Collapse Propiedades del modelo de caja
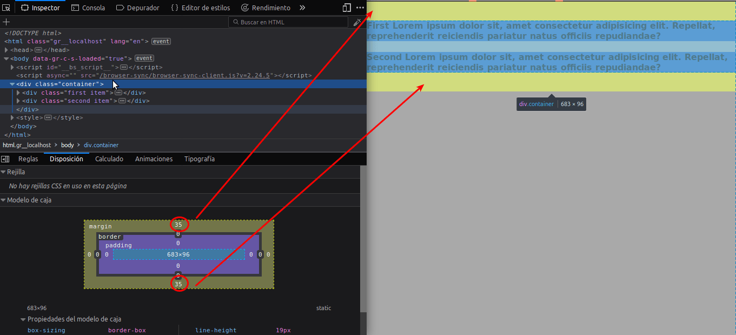This screenshot has height=335, width=736. coord(23,319)
